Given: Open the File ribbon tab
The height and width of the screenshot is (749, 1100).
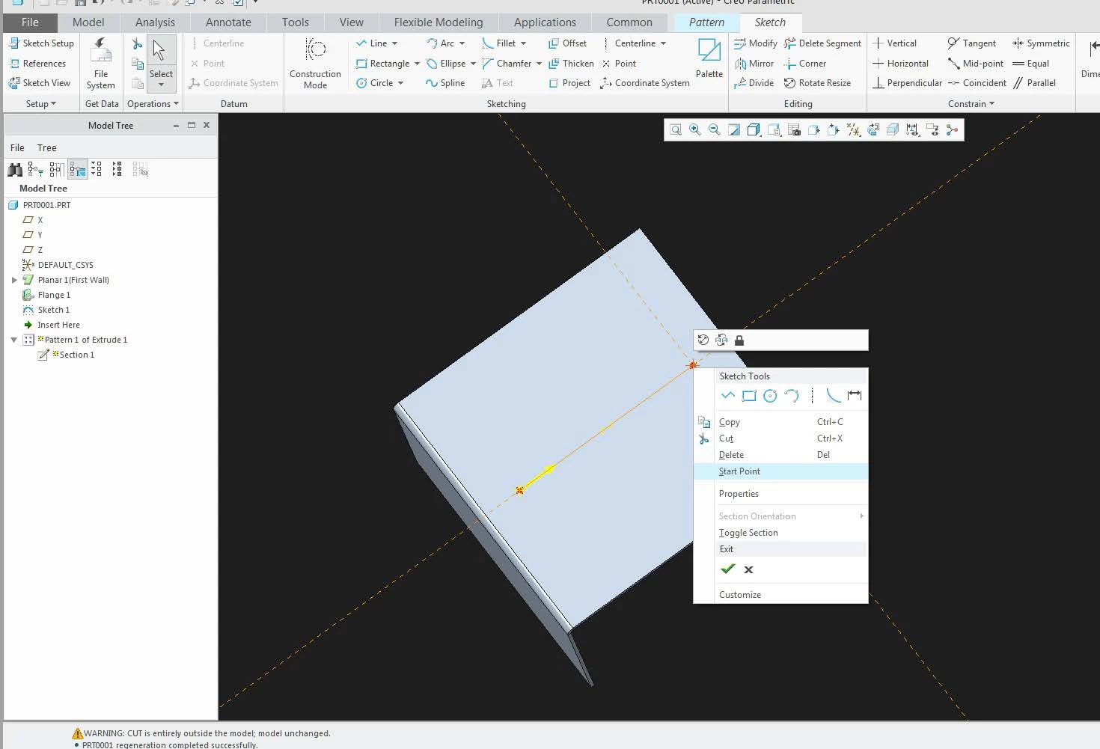Looking at the screenshot, I should pos(30,22).
